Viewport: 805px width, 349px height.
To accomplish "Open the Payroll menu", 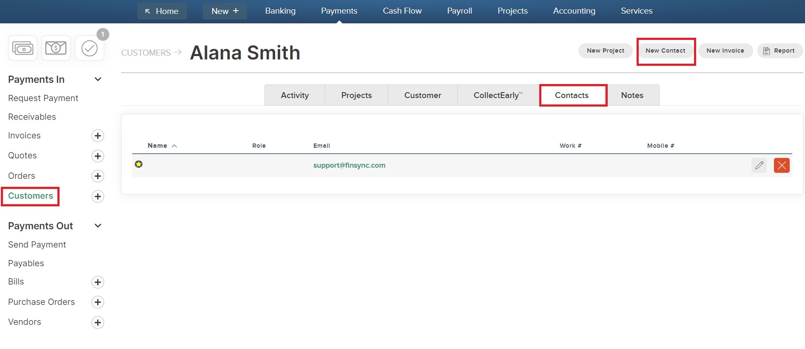I will 460,11.
